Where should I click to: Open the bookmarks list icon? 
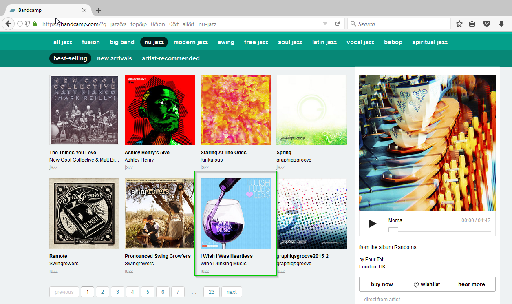point(472,24)
